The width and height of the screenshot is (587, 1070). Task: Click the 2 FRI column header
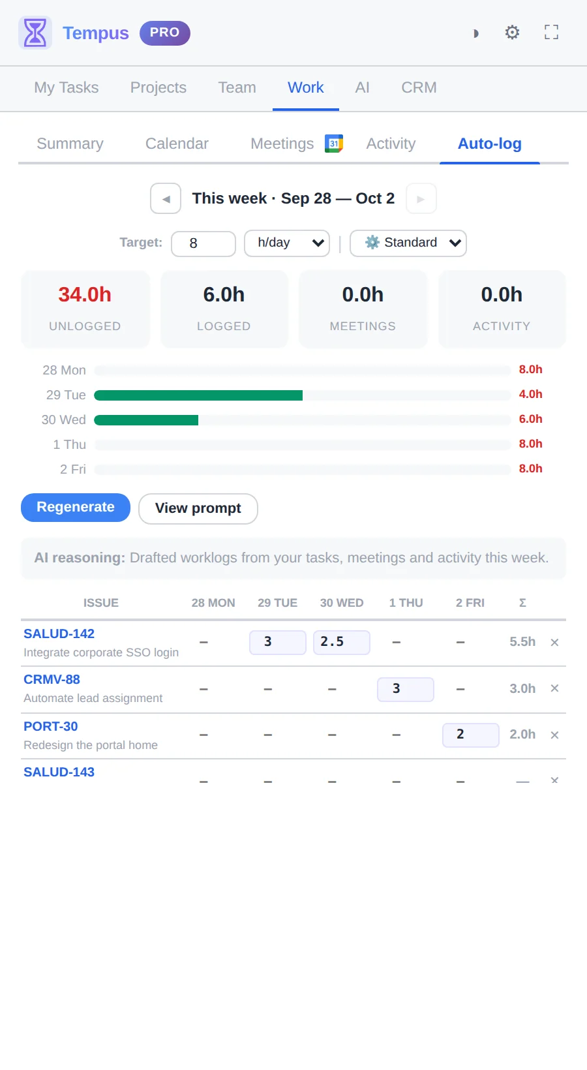pos(470,603)
